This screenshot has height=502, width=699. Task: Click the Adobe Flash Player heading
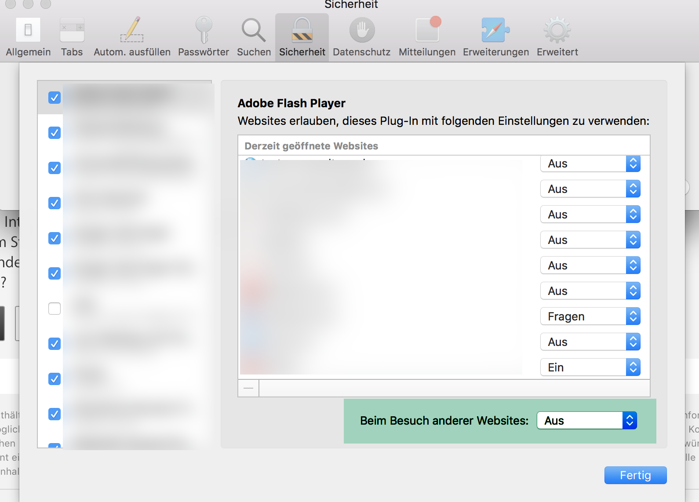pos(291,103)
